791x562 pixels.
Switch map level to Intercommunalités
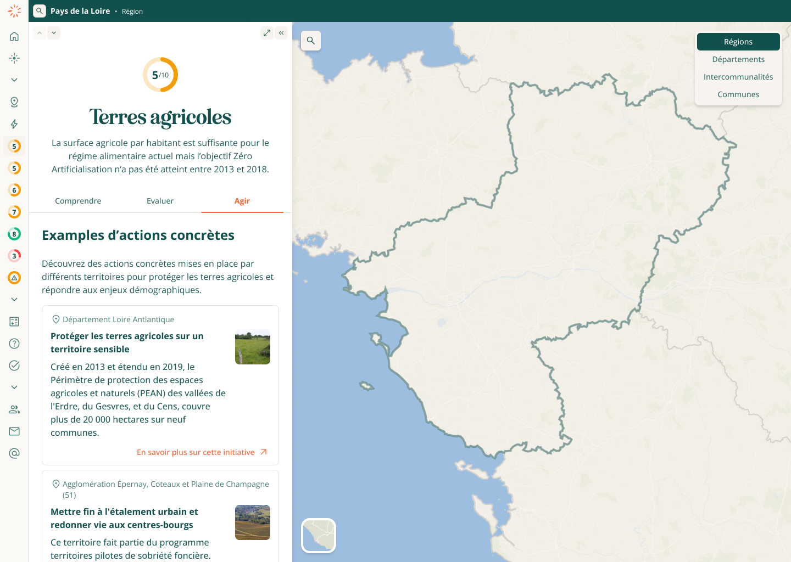point(738,77)
